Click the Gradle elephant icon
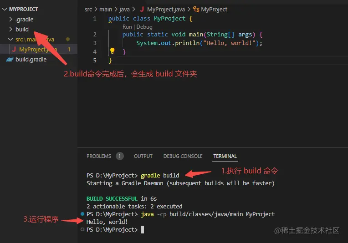The width and height of the screenshot is (348, 243). coord(10,60)
